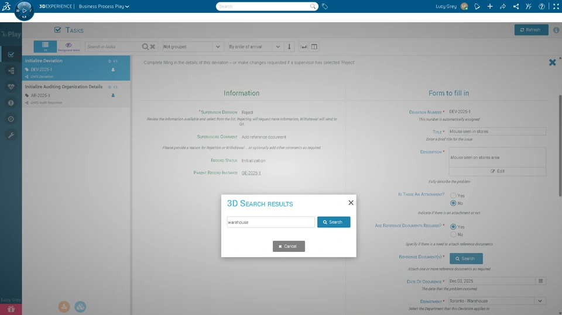Screen dimensions: 562x315
Task: Open the heartbeat monitor sidebar icon
Action: click(x=11, y=86)
